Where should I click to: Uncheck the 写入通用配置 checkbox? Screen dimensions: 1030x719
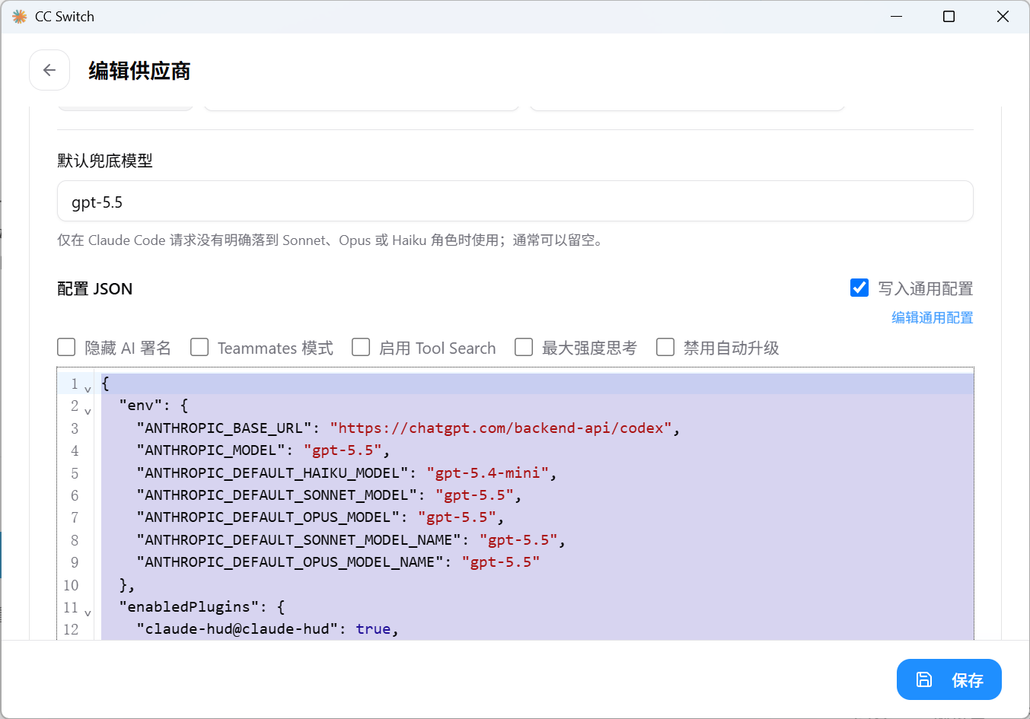tap(859, 288)
